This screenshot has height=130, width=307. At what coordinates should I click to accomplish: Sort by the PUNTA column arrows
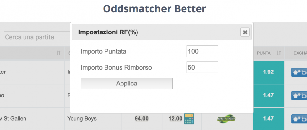pos(279,53)
